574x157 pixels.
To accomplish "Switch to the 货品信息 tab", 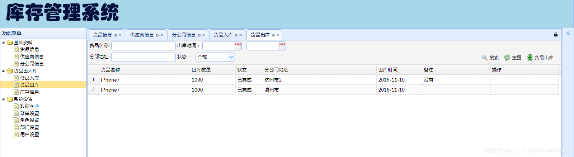I will click(103, 35).
